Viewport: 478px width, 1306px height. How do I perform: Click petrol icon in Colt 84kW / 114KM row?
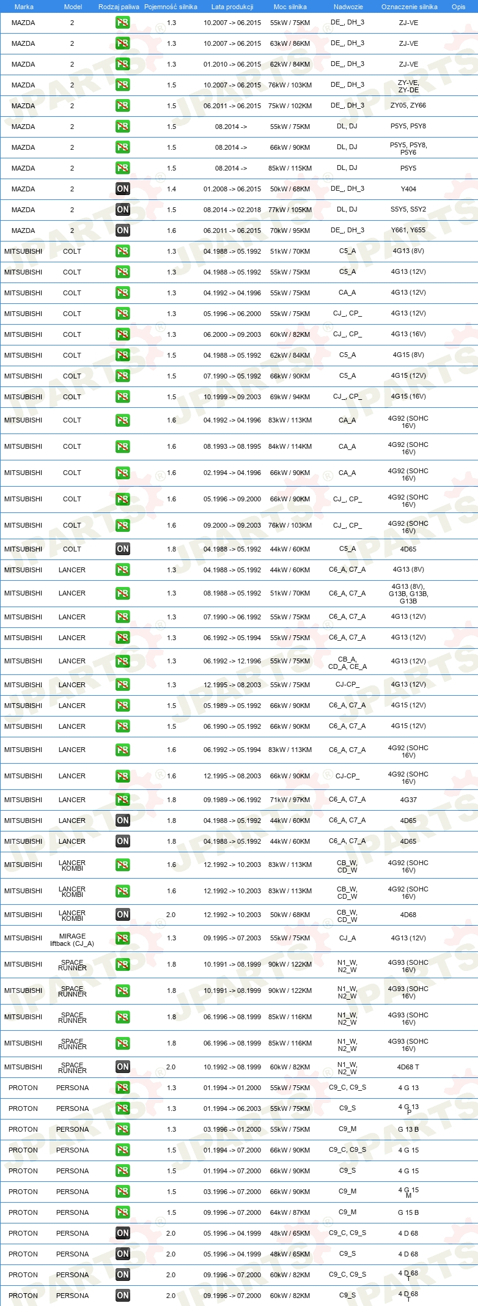(x=123, y=447)
